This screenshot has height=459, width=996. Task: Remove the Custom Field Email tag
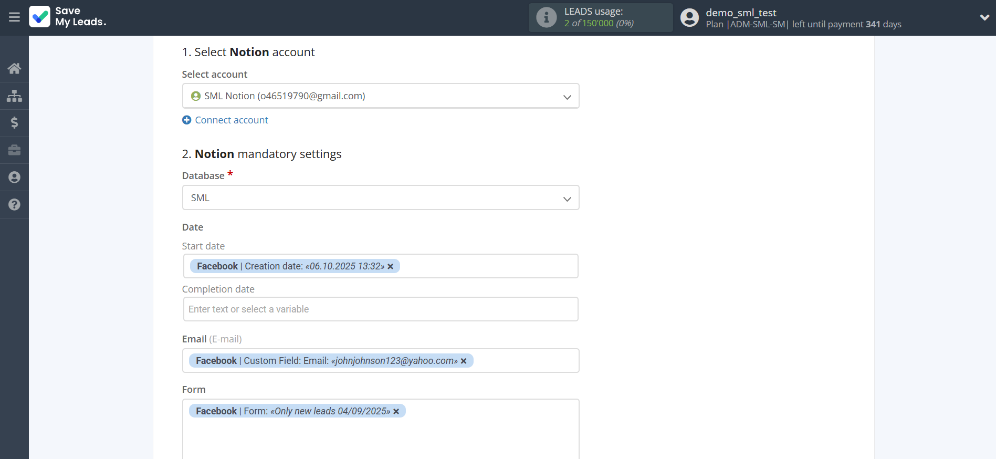click(464, 361)
